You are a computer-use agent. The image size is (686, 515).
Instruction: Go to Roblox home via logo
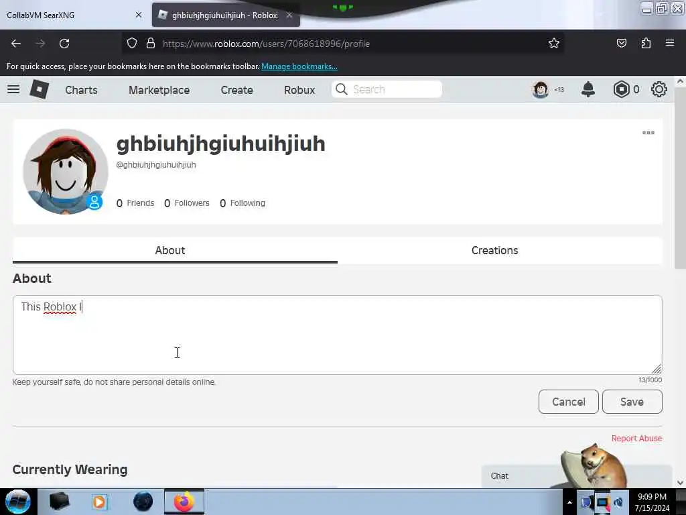39,89
